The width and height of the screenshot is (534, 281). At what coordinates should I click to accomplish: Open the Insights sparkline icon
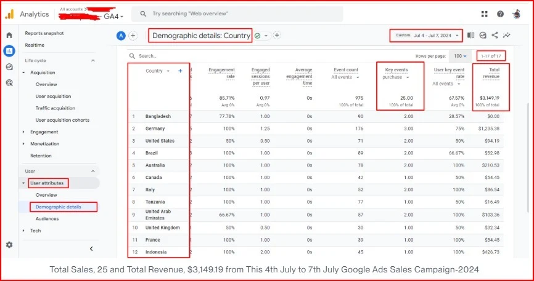point(507,35)
